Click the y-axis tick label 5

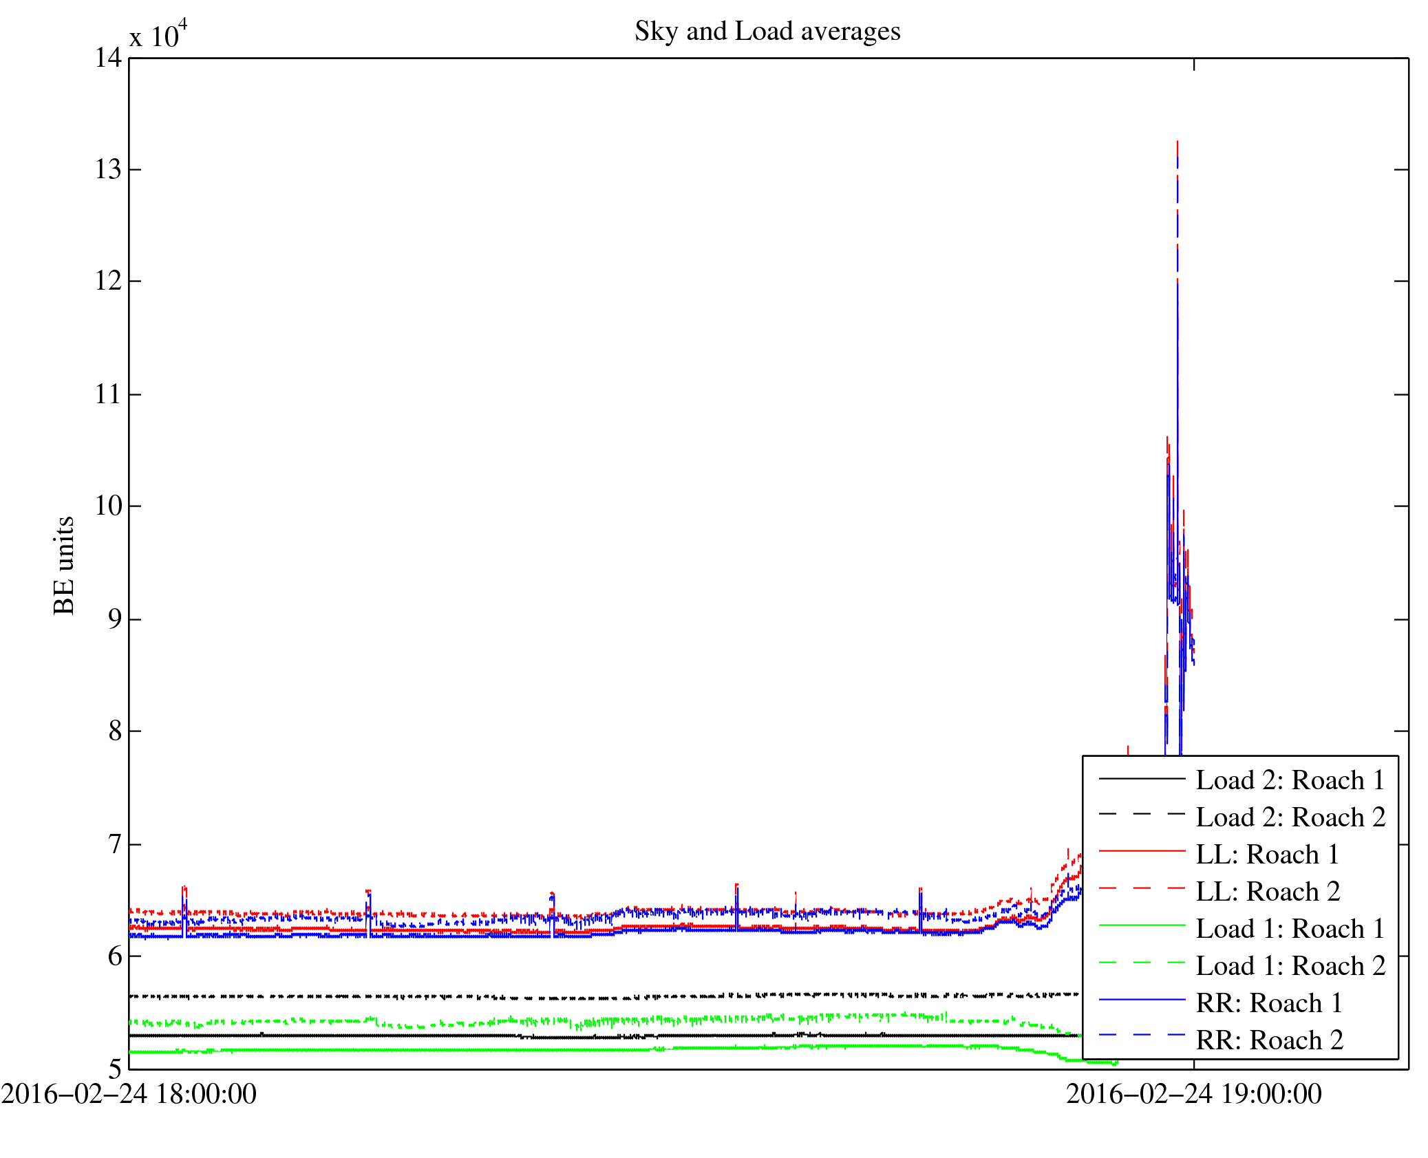pos(115,1069)
